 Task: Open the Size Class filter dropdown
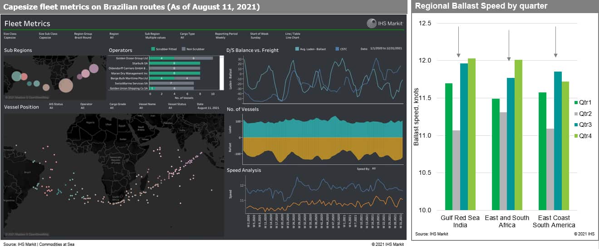[x=9, y=38]
